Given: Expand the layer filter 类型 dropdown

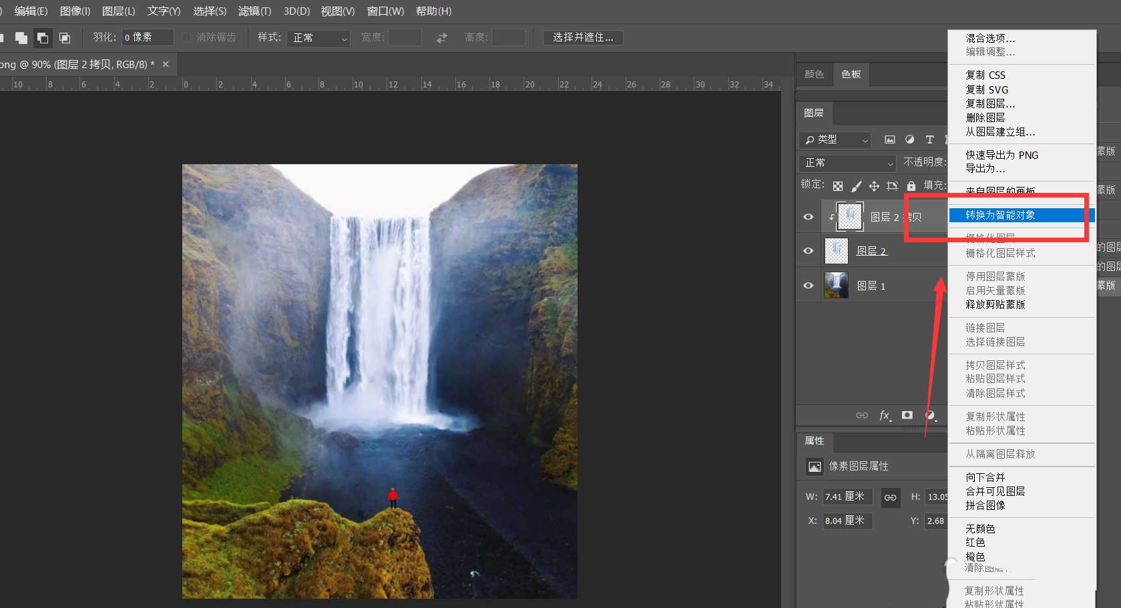Looking at the screenshot, I should point(836,139).
